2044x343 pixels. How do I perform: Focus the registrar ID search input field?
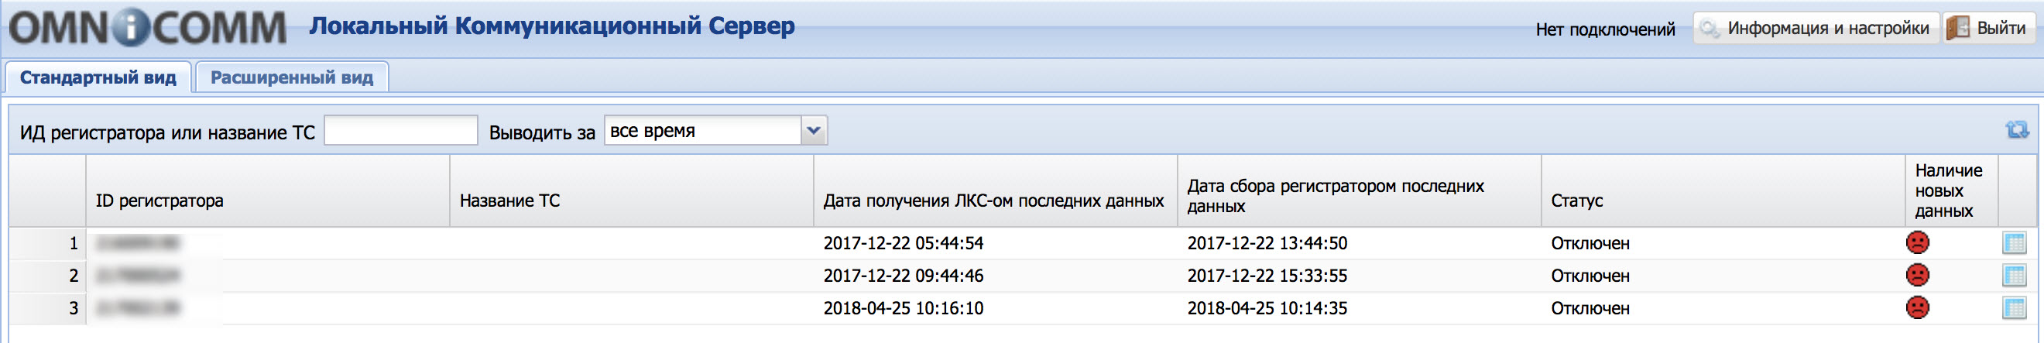click(x=401, y=131)
